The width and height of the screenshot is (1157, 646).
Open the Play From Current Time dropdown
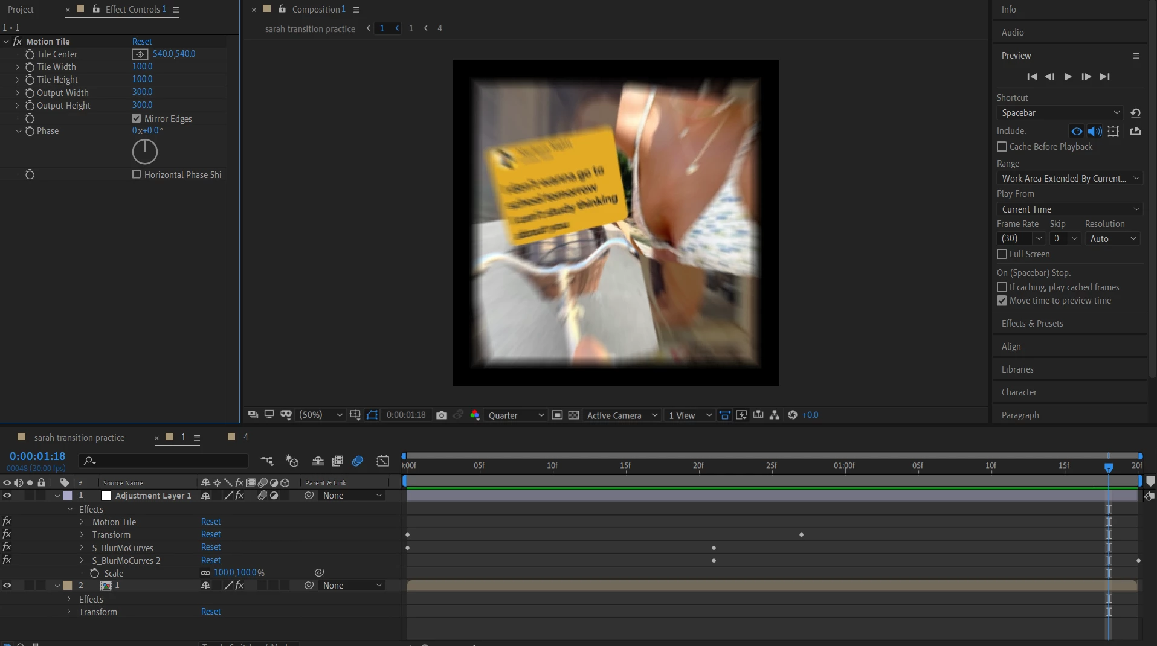coord(1069,209)
